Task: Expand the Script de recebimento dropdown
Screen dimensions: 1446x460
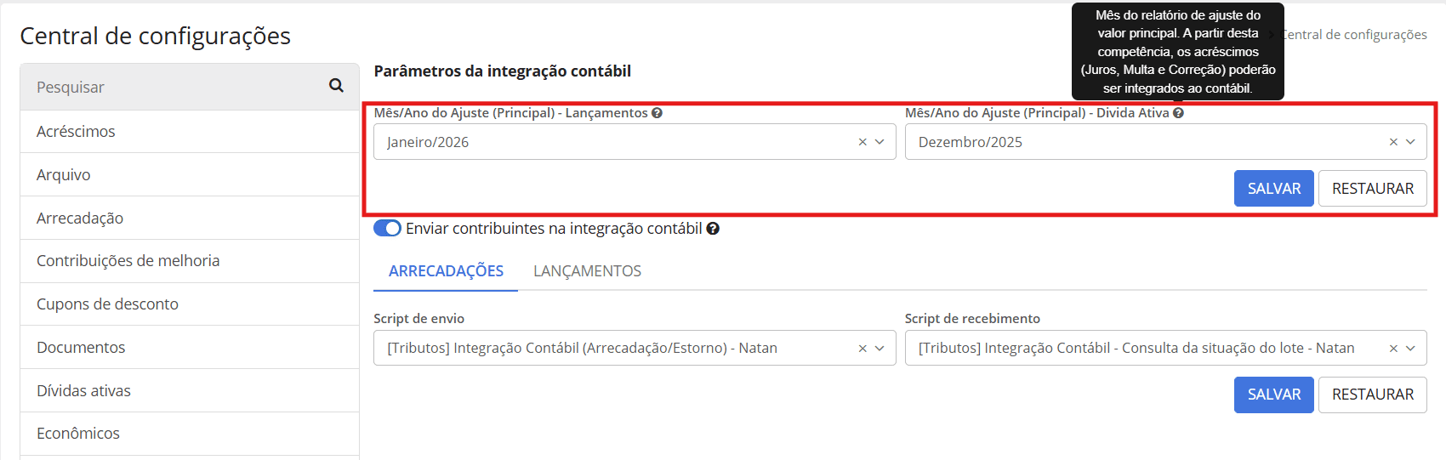Action: coord(1410,349)
